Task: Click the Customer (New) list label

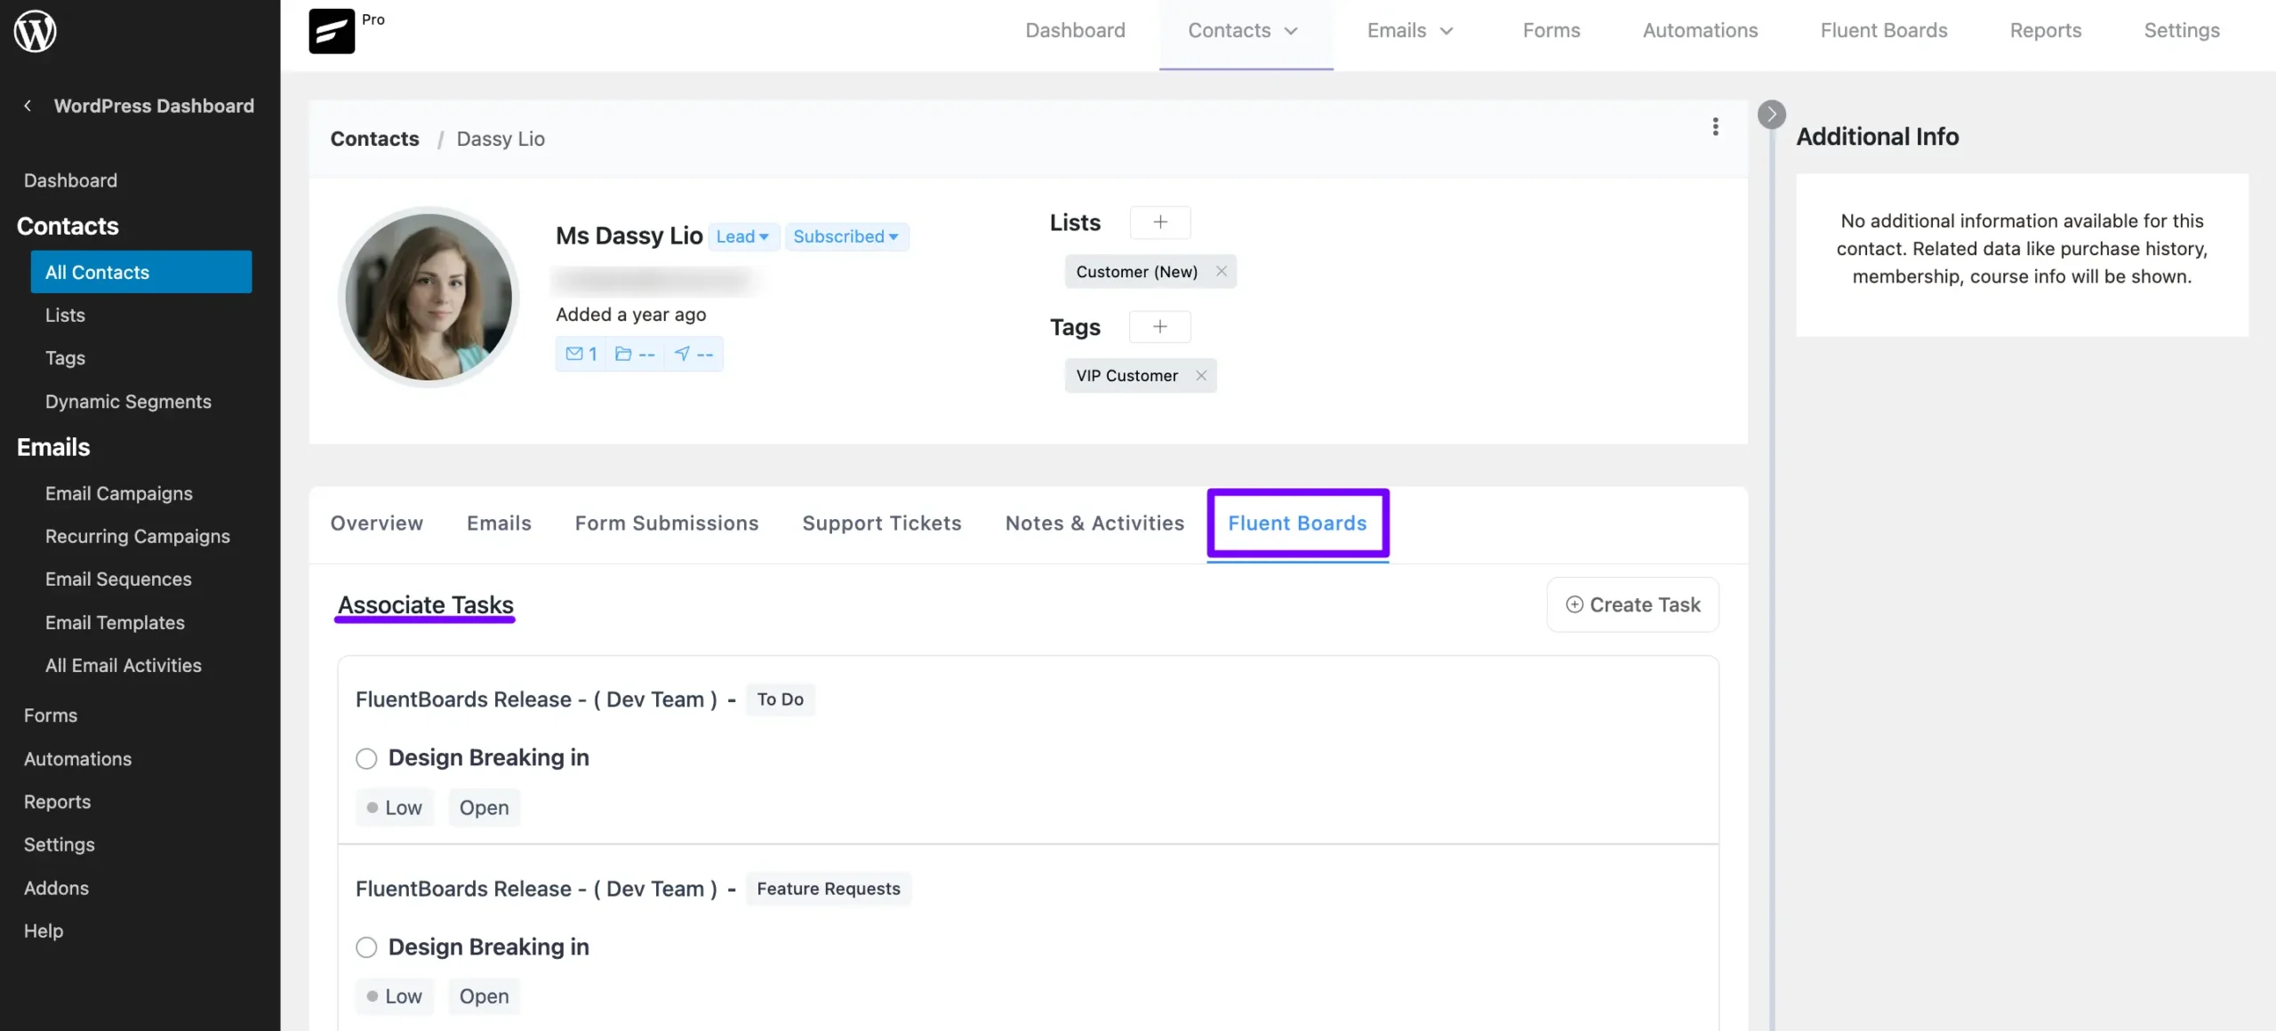Action: coord(1136,271)
